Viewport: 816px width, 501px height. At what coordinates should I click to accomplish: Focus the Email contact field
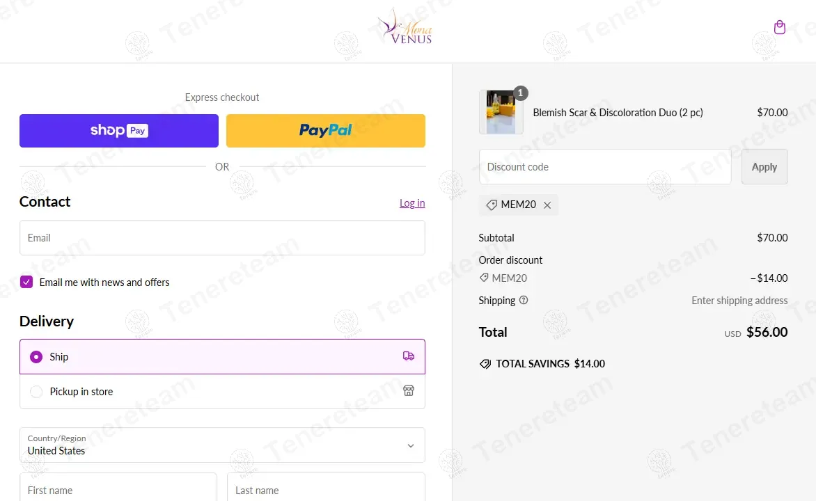[222, 238]
